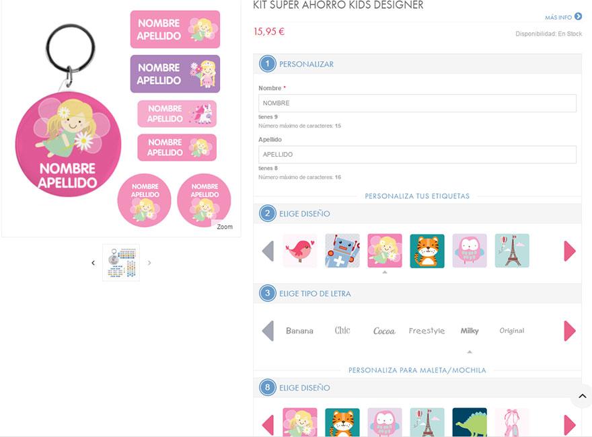Click the Nombre input field
592x437 pixels.
pyautogui.click(x=417, y=103)
